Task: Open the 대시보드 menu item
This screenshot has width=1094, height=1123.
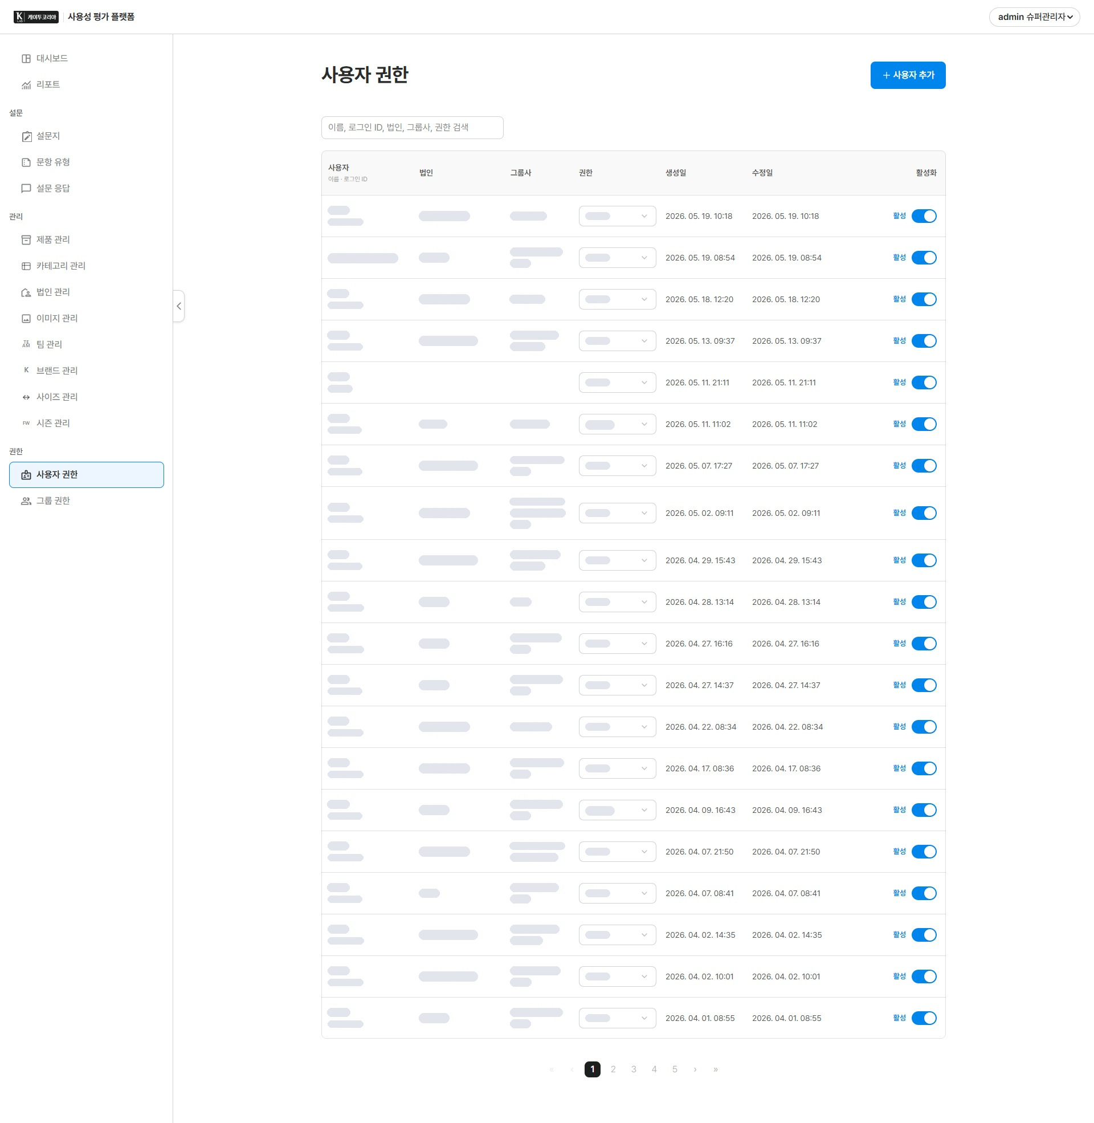Action: pyautogui.click(x=86, y=59)
